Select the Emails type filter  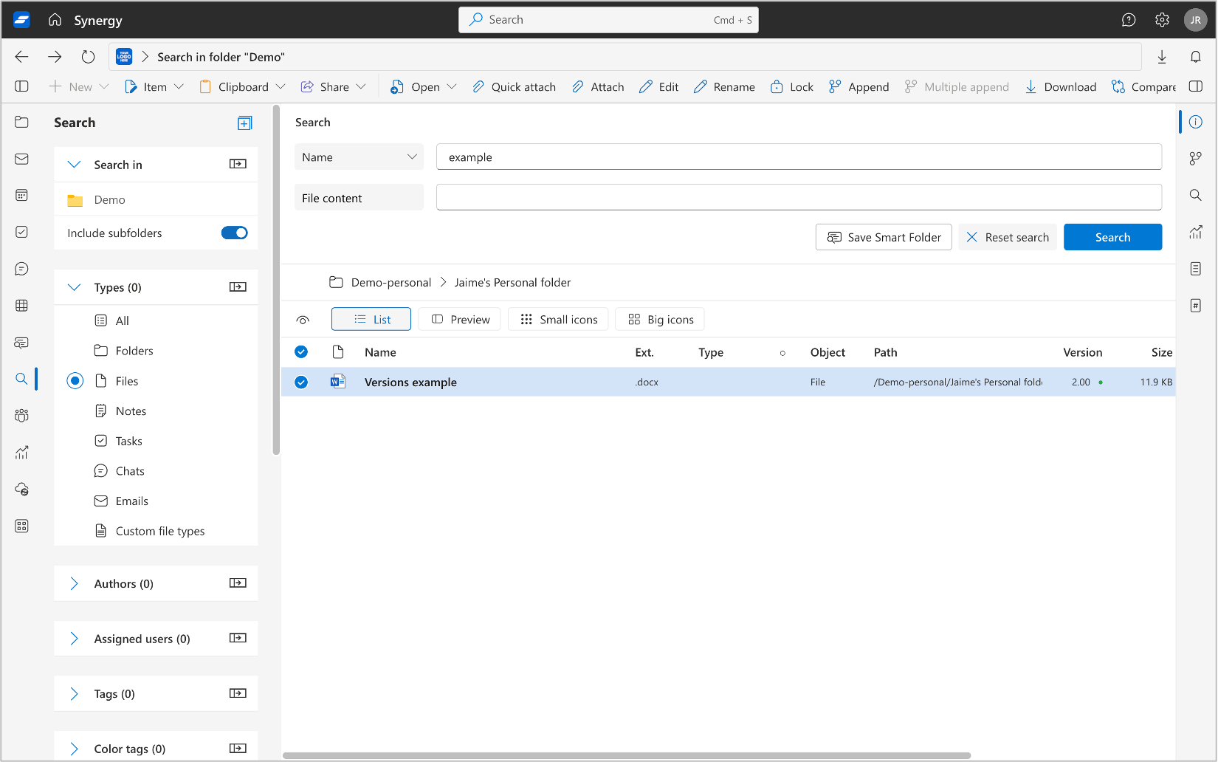(122, 501)
